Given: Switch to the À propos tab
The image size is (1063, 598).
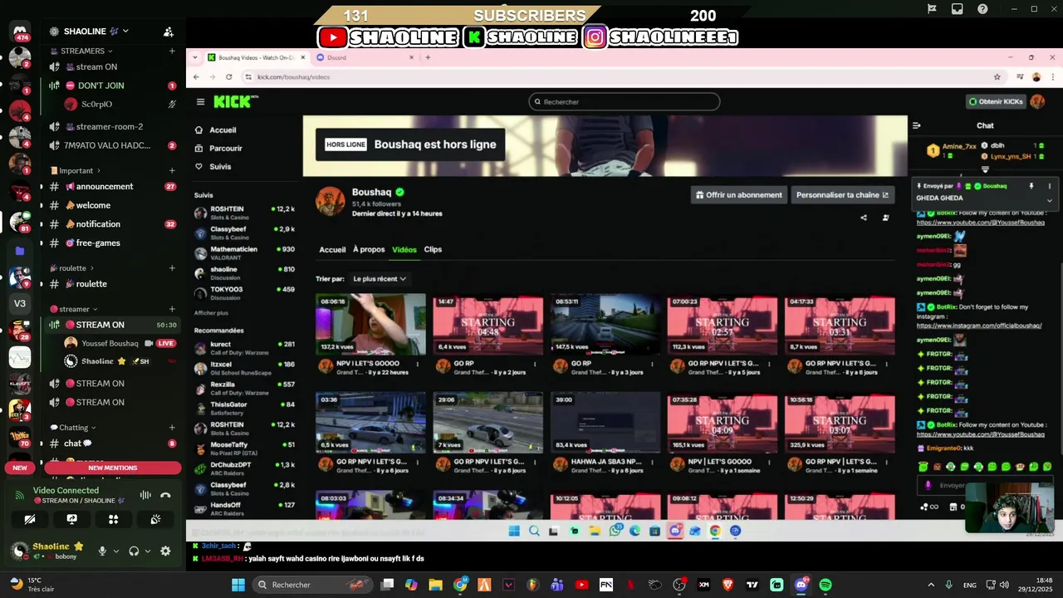Looking at the screenshot, I should 369,249.
